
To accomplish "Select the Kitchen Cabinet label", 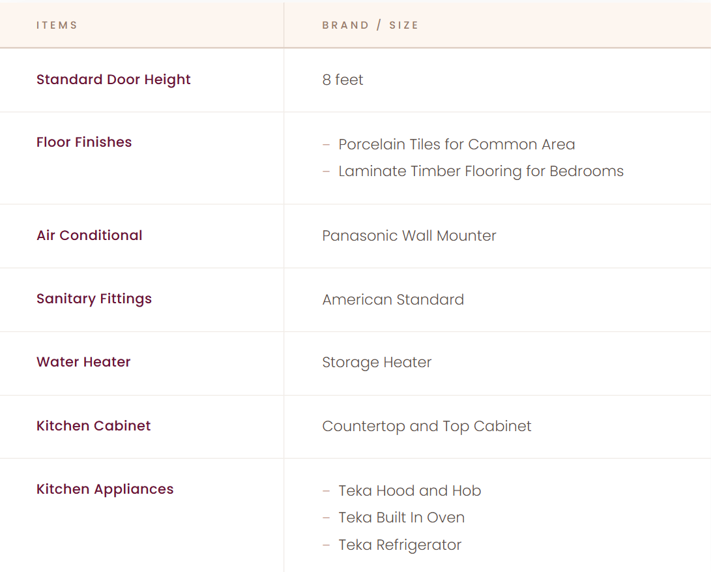I will [x=93, y=426].
